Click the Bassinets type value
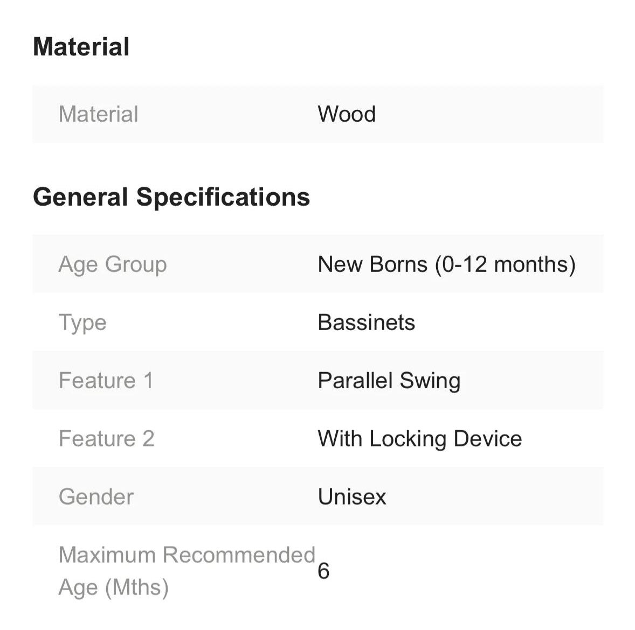Viewport: 635px width, 630px height. [367, 323]
